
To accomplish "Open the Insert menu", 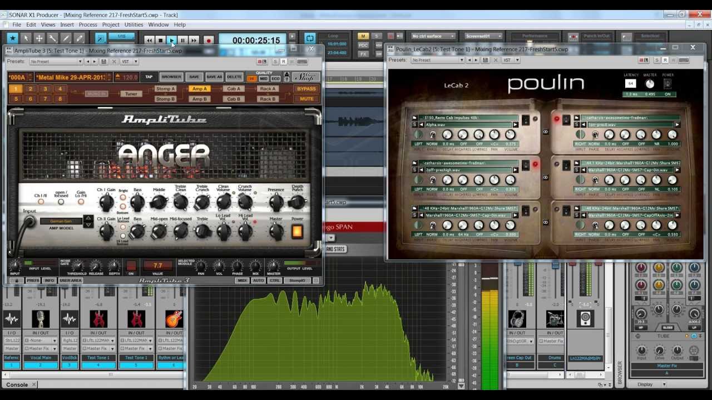I will [67, 24].
